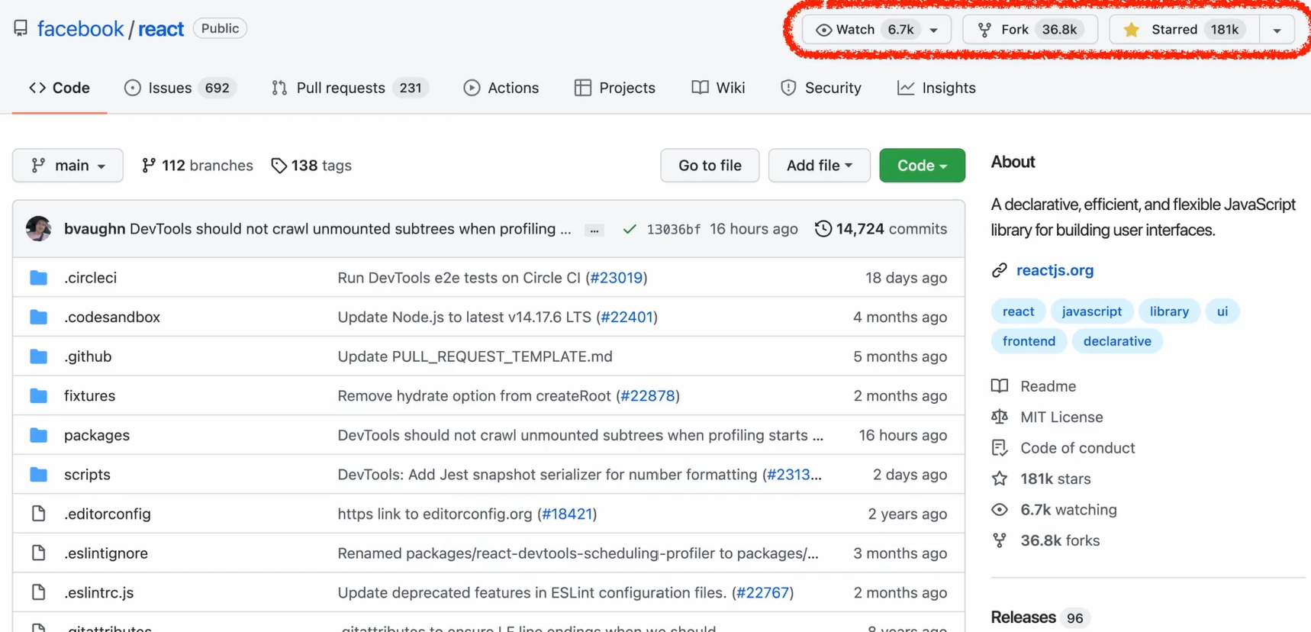Toggle the yellow star on the Starred button

coord(1132,30)
